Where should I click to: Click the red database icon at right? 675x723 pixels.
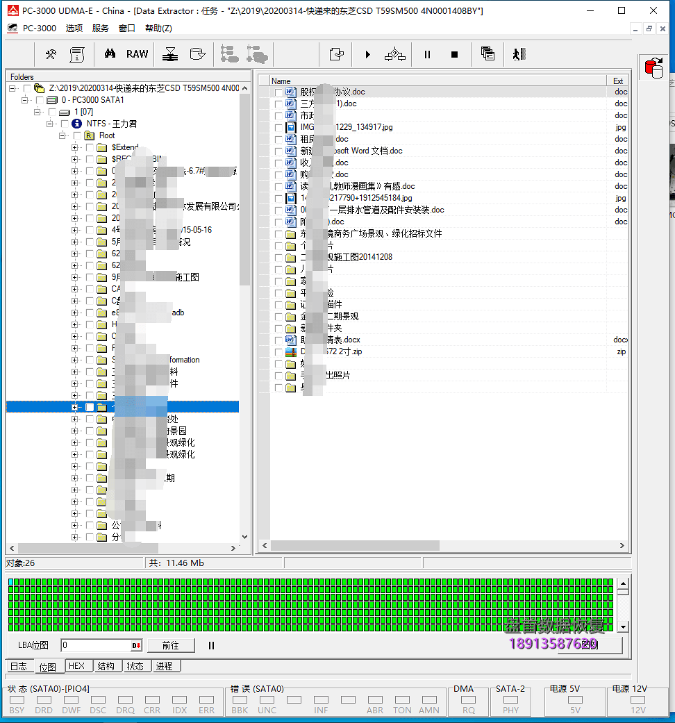[653, 68]
